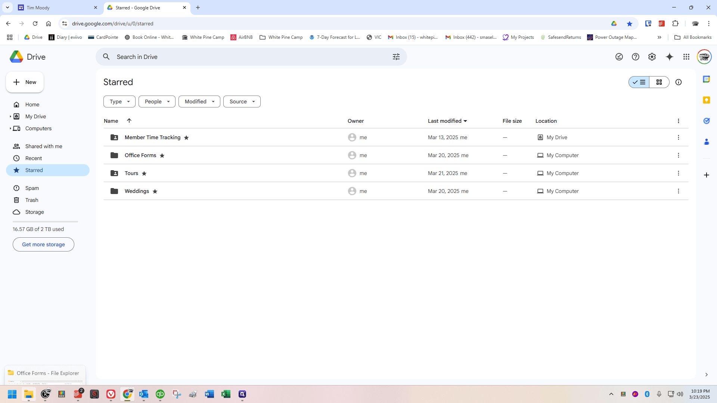The width and height of the screenshot is (717, 403).
Task: Click Get more storage button
Action: 43,244
